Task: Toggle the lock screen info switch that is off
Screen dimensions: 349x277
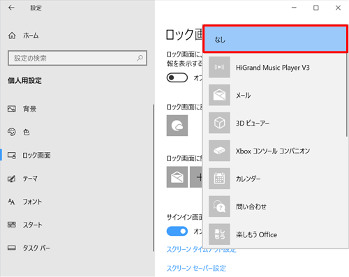Action: (177, 77)
